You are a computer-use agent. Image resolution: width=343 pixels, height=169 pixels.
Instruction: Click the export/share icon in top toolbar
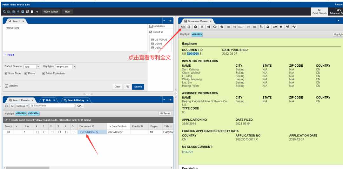click(28, 12)
